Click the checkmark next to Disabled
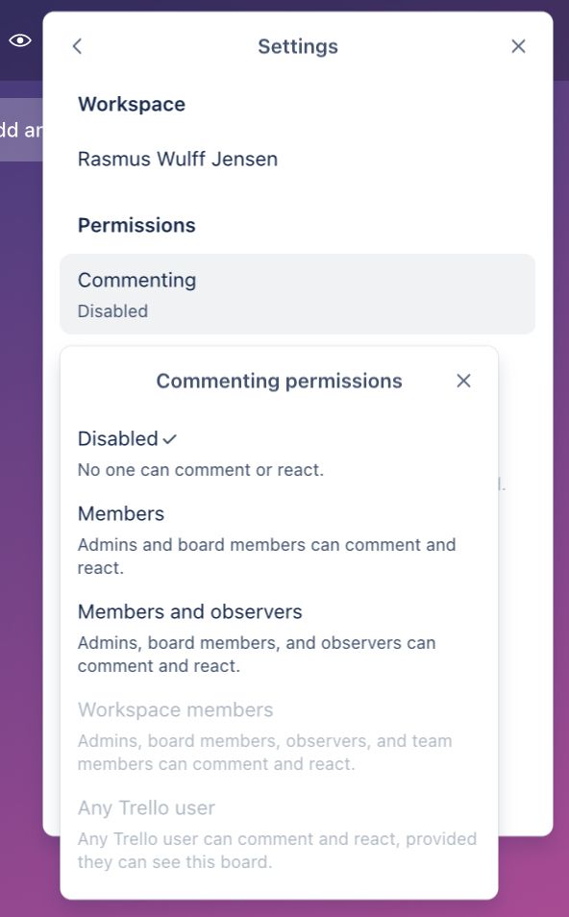This screenshot has height=917, width=569. (169, 439)
